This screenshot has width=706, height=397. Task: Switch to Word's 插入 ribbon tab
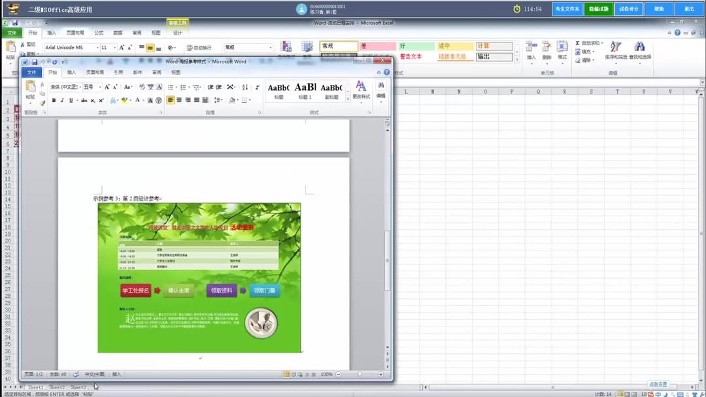point(71,72)
